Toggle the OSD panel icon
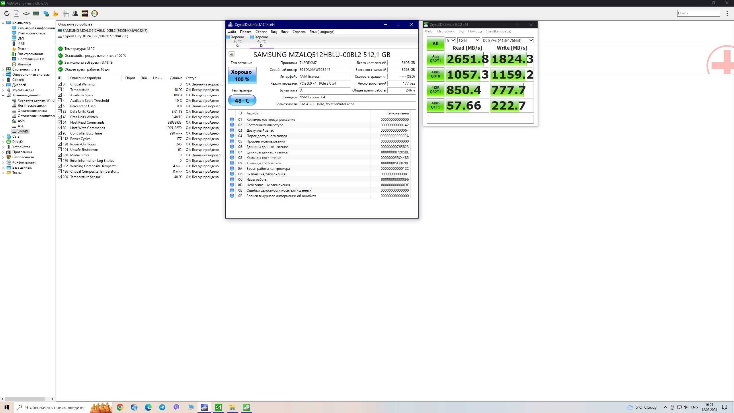The image size is (734, 413). coord(85,13)
